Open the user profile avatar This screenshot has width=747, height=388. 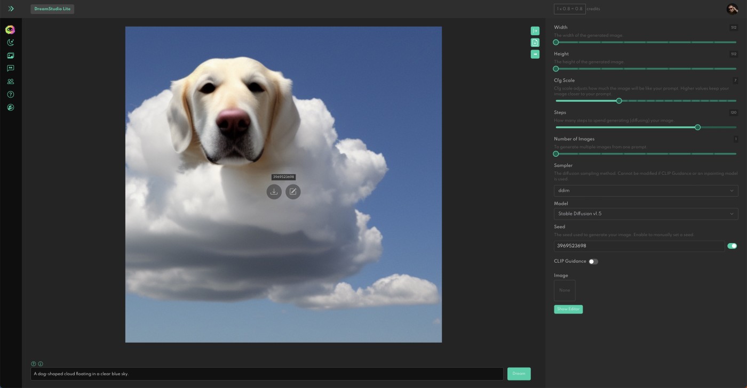(x=732, y=9)
